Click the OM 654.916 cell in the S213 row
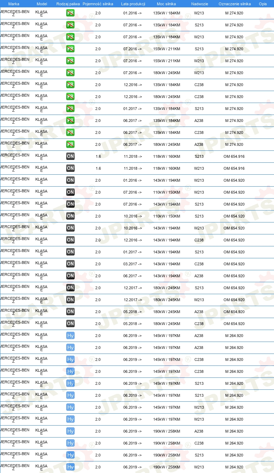This screenshot has width=274, height=473. 234,156
